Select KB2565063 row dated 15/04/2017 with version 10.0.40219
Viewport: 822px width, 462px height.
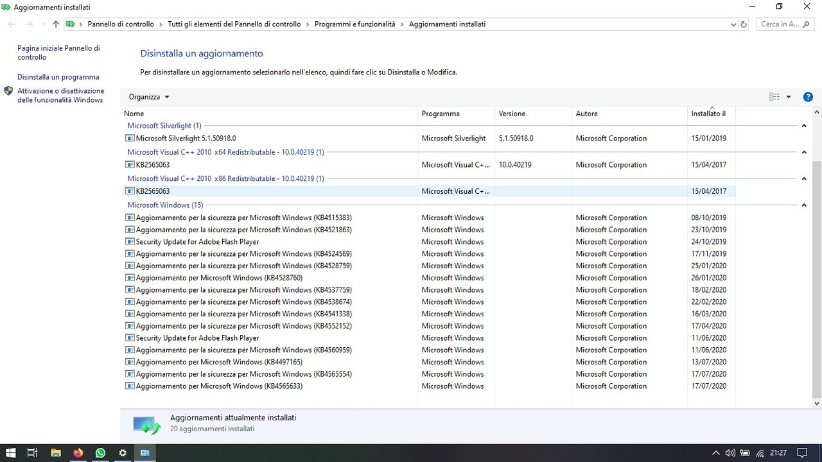[429, 165]
